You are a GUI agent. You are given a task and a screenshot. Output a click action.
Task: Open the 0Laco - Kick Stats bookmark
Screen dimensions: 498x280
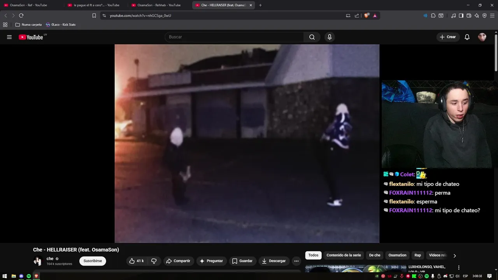pos(61,24)
